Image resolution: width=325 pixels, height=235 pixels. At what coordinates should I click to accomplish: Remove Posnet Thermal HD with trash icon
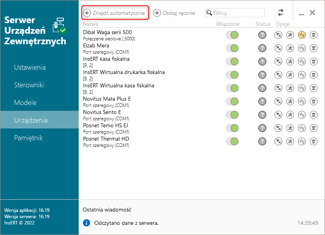(x=314, y=141)
